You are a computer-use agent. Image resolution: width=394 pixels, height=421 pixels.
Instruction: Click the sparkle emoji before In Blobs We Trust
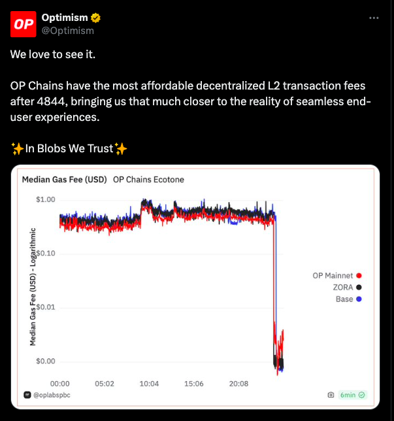18,148
